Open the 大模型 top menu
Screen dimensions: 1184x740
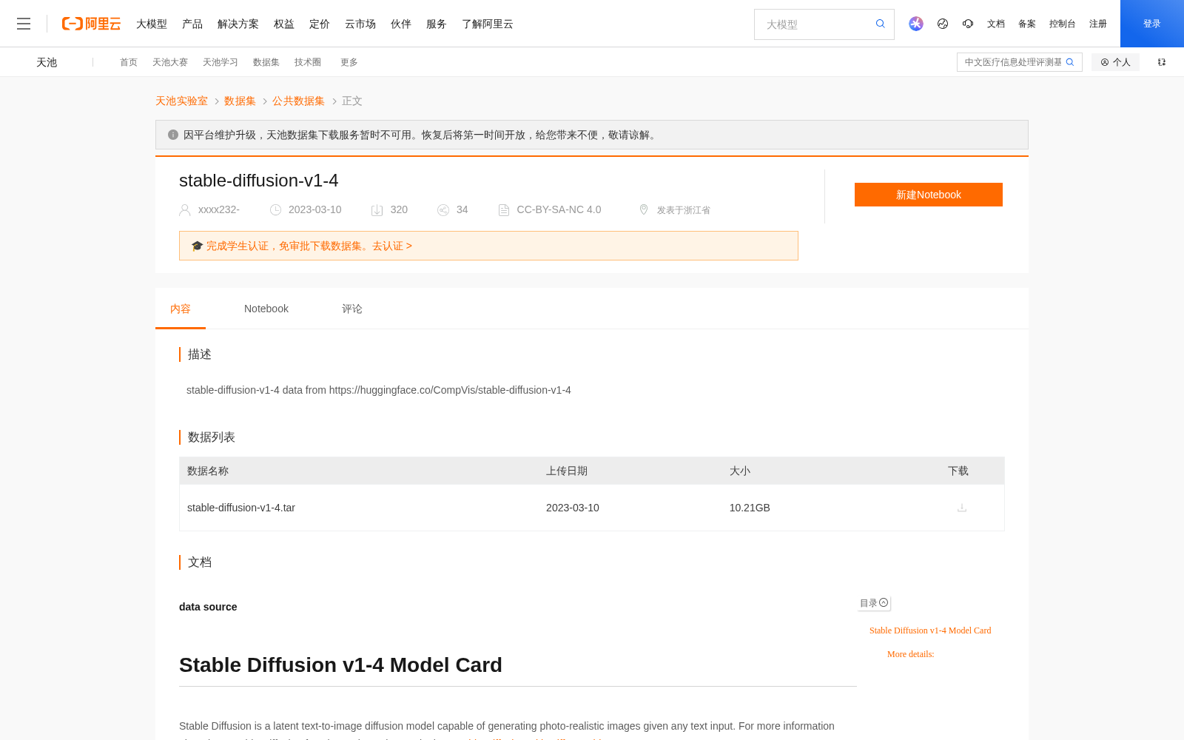coord(152,24)
